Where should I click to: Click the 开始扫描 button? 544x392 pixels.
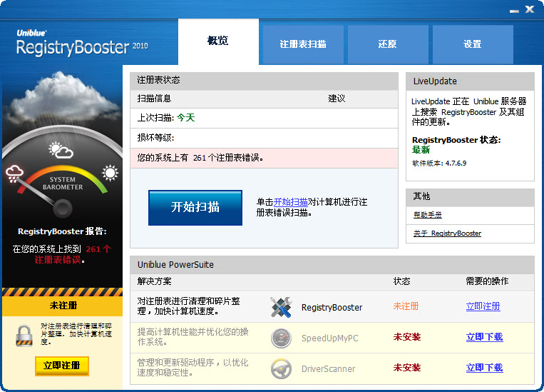click(x=195, y=208)
